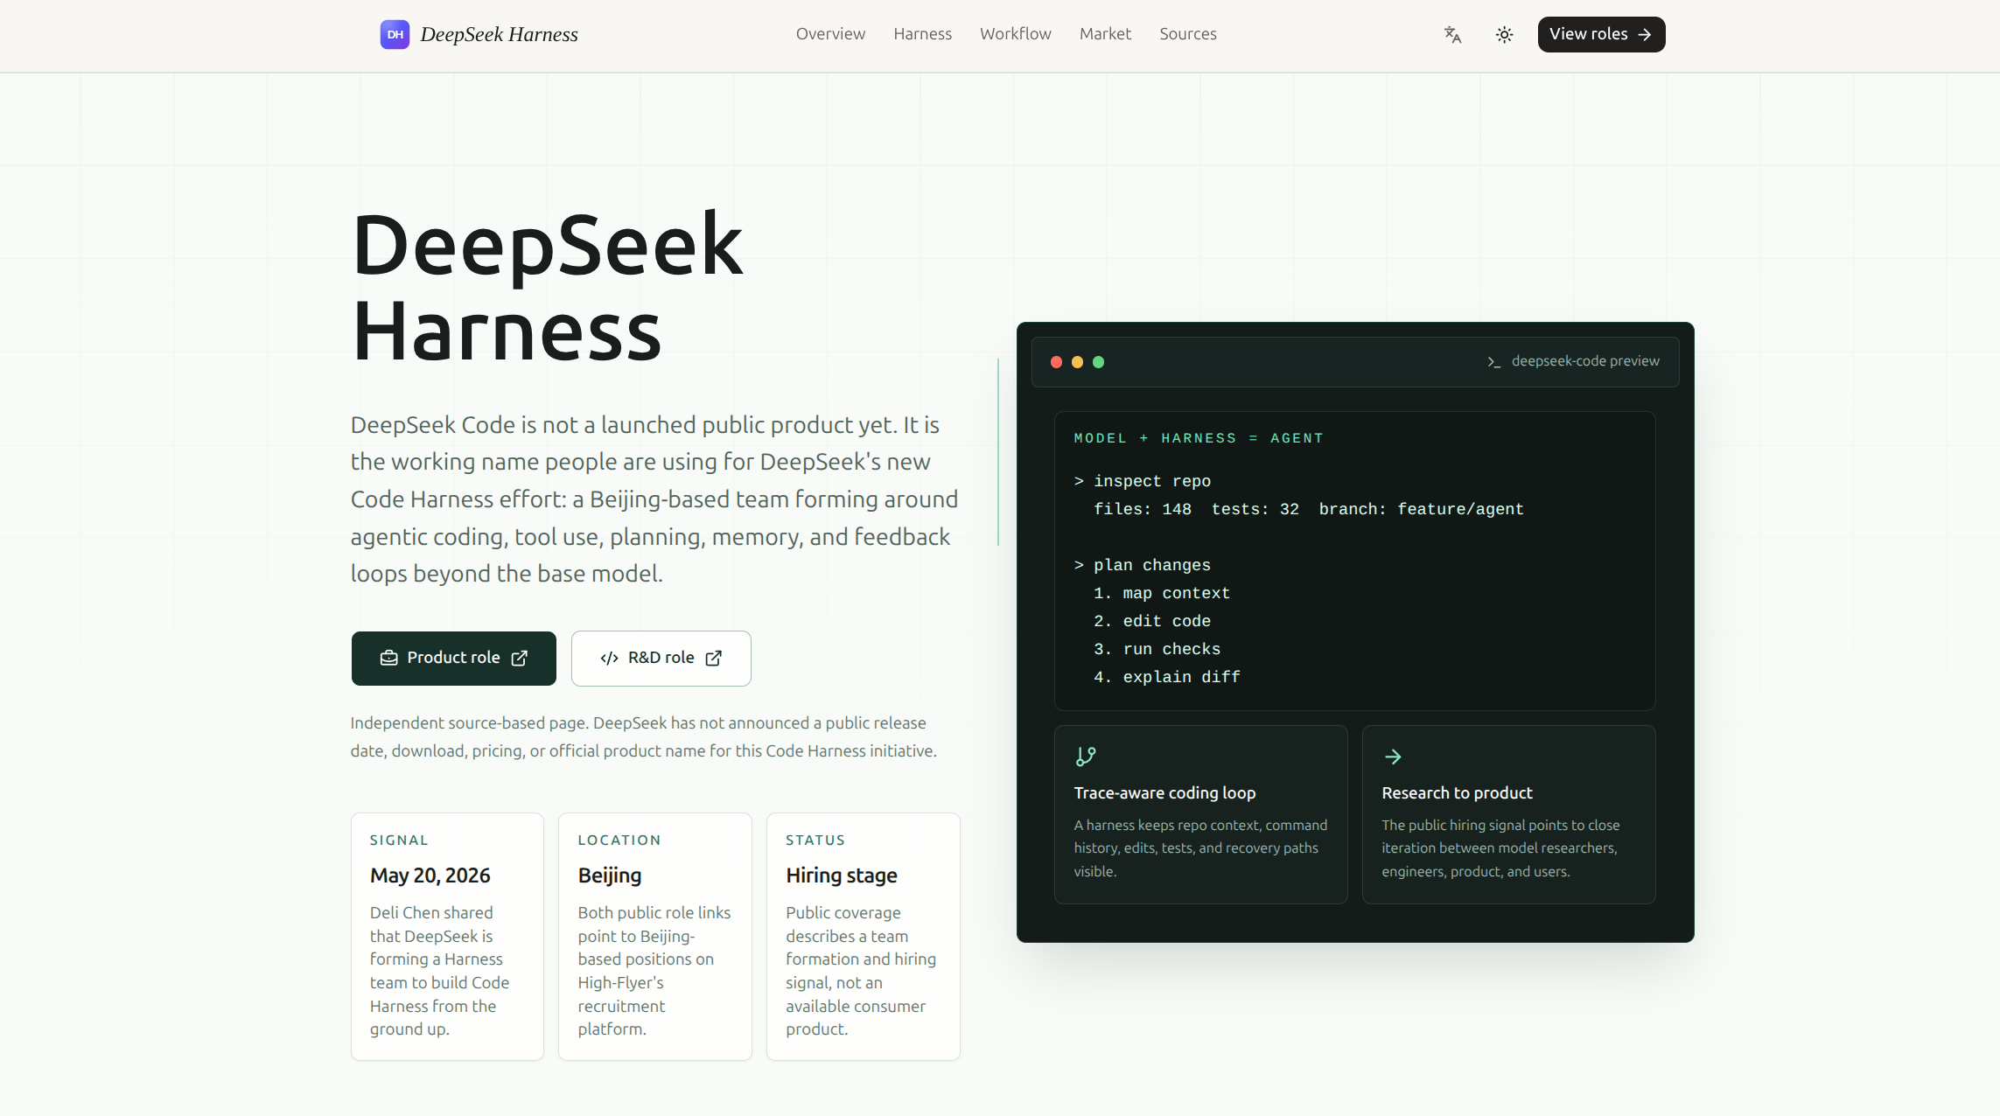Screen dimensions: 2000x1116
Task: Navigate to the Market section
Action: coord(1105,34)
